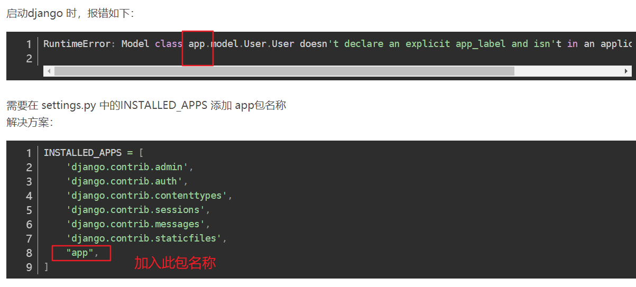This screenshot has width=636, height=287.
Task: Click the word RuntimeError in the error message
Action: tap(77, 44)
